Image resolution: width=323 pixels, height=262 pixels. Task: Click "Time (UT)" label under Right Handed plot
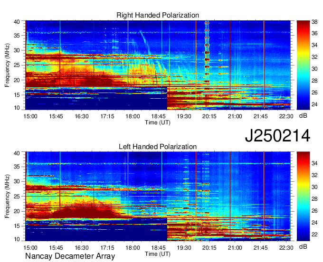(x=158, y=122)
